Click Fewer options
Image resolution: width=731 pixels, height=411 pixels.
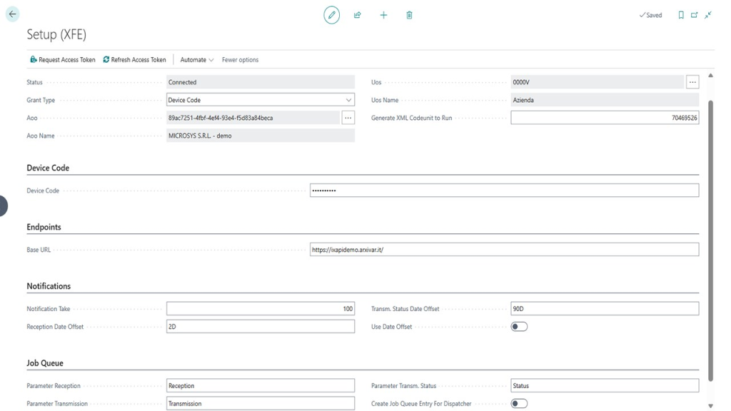pyautogui.click(x=240, y=60)
